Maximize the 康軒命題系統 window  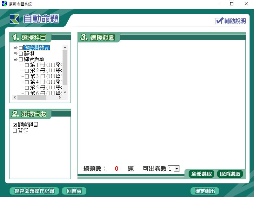[x=232, y=4]
